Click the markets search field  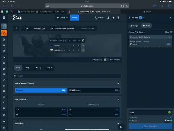pyautogui.click(x=67, y=76)
